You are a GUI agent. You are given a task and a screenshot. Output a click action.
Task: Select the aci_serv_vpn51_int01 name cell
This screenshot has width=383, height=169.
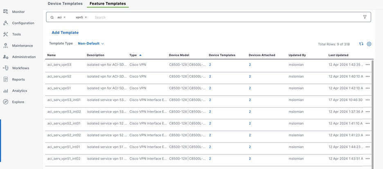coord(64,147)
